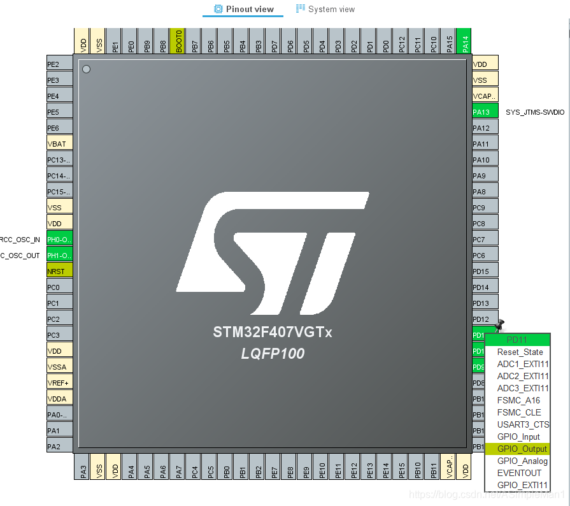Select pin PA7 on the bottom edge
570x506 pixels.
click(x=177, y=466)
